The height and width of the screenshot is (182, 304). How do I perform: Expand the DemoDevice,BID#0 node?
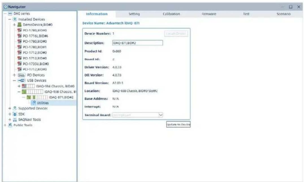tap(14, 25)
